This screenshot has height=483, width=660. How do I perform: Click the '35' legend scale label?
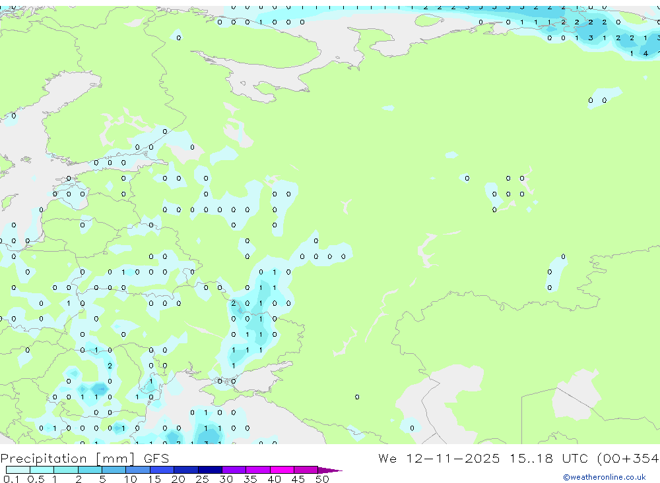click(250, 479)
